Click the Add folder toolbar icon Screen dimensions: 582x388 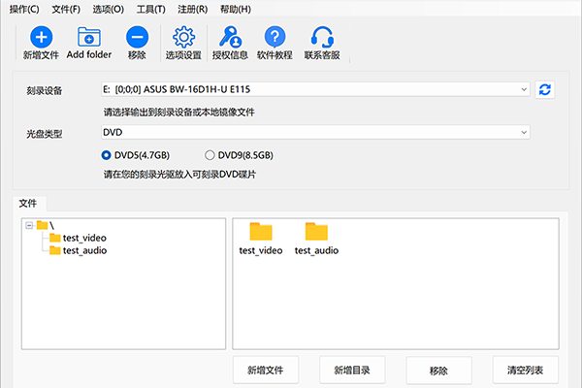click(89, 38)
